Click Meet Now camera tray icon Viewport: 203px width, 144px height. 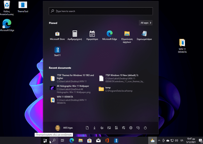163,140
